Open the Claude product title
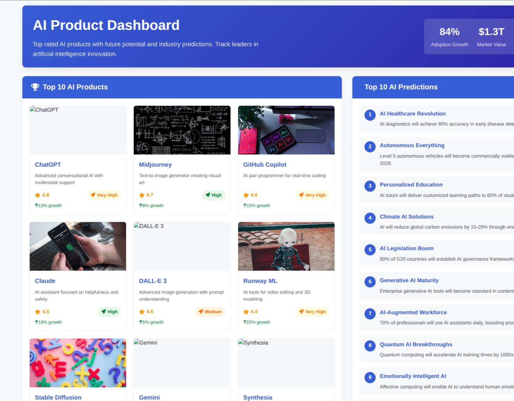 pyautogui.click(x=45, y=281)
